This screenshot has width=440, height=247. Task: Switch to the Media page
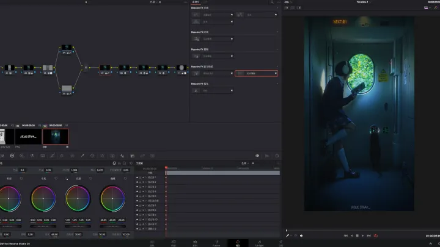tap(152, 243)
